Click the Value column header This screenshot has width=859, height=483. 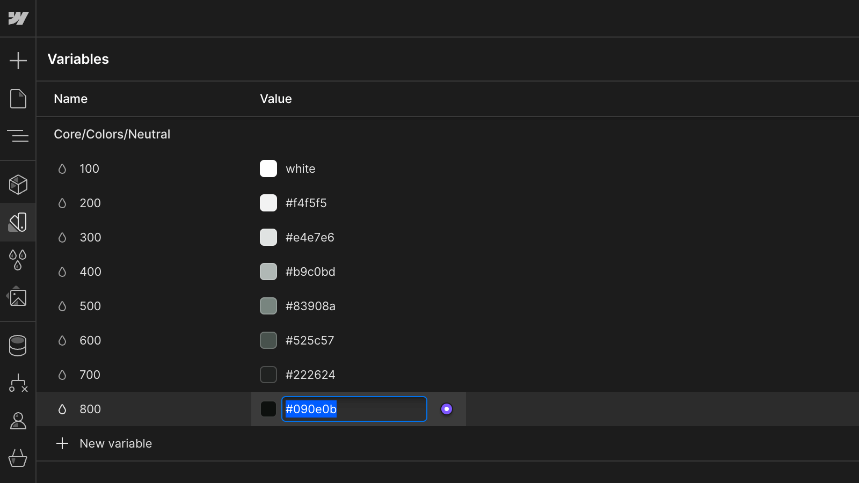click(x=275, y=99)
